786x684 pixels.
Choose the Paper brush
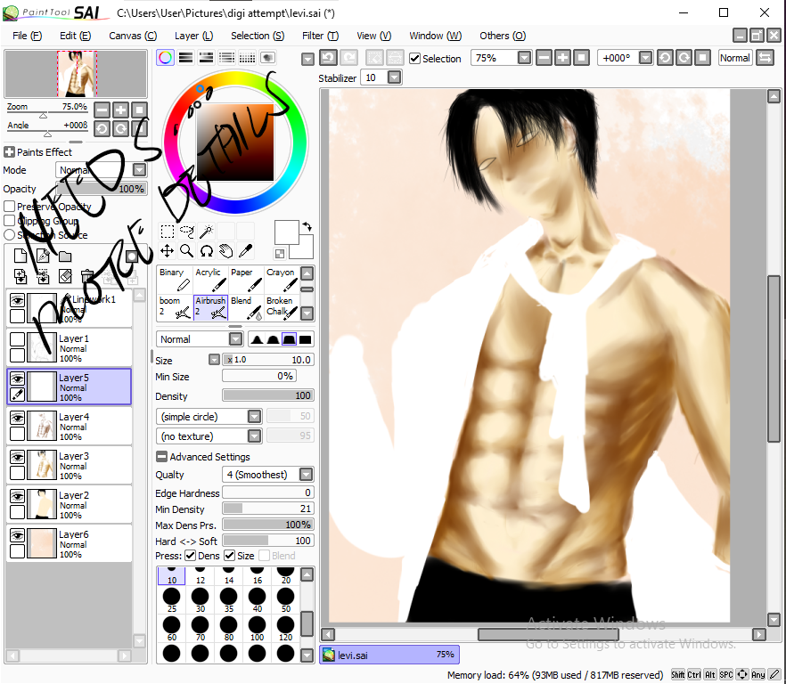(246, 280)
